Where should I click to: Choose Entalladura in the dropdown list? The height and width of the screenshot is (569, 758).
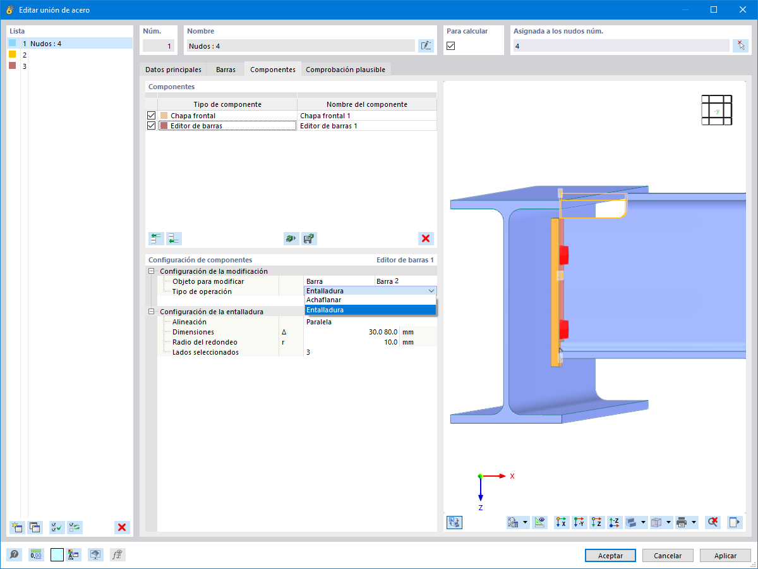click(x=370, y=310)
